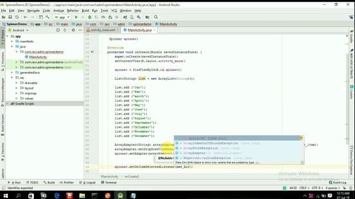
Task: Click the collapse all icon in Project panel
Action: (65, 30)
